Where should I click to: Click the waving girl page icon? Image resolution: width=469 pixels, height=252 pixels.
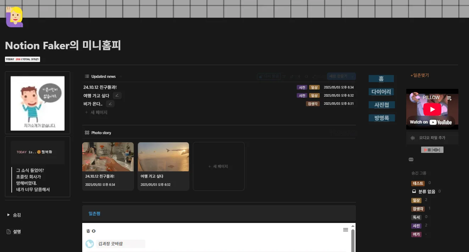pyautogui.click(x=14, y=17)
